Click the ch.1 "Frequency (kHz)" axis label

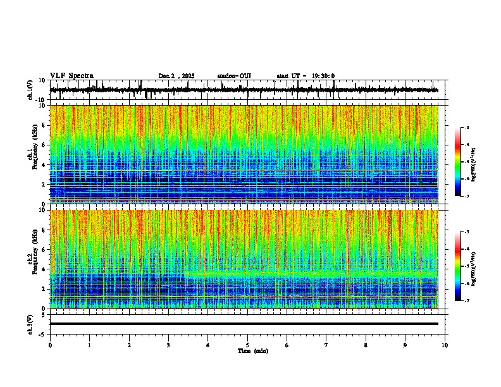coord(35,147)
